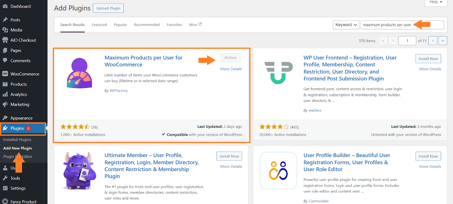Image resolution: width=453 pixels, height=204 pixels.
Task: Switch to the Favorites tab
Action: tap(174, 25)
